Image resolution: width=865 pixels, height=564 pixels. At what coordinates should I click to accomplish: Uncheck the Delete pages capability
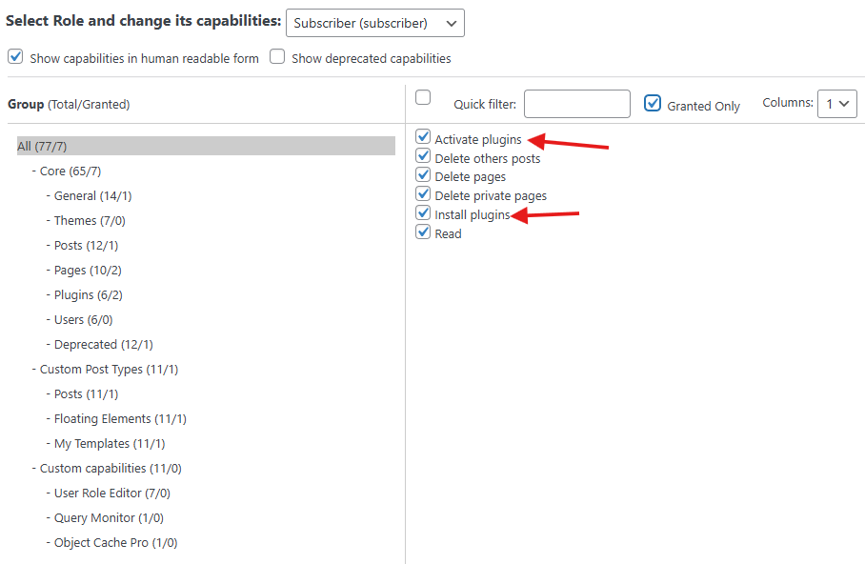[424, 175]
